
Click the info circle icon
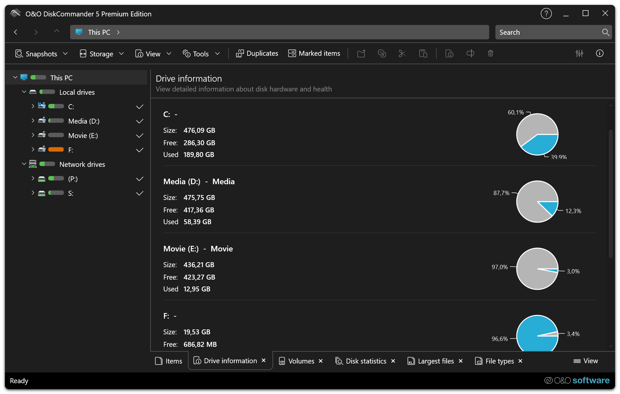[600, 53]
